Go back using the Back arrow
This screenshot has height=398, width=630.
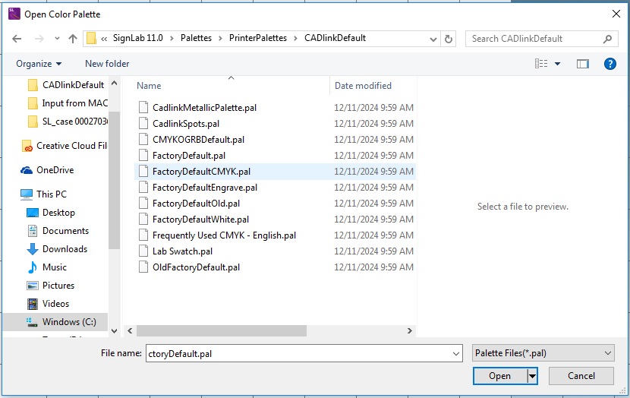tap(17, 39)
